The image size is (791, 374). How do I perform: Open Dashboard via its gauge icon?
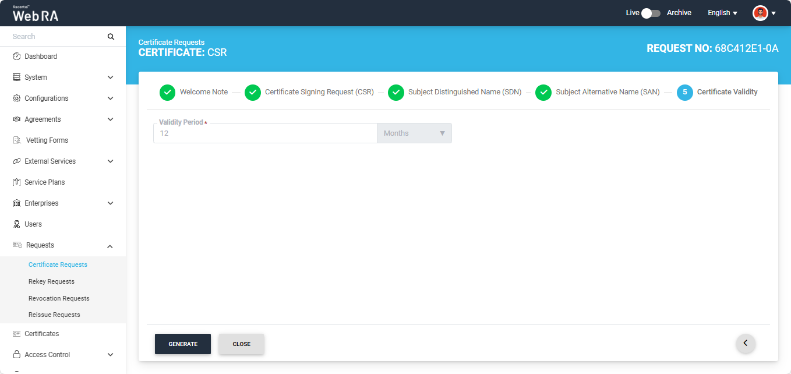17,57
